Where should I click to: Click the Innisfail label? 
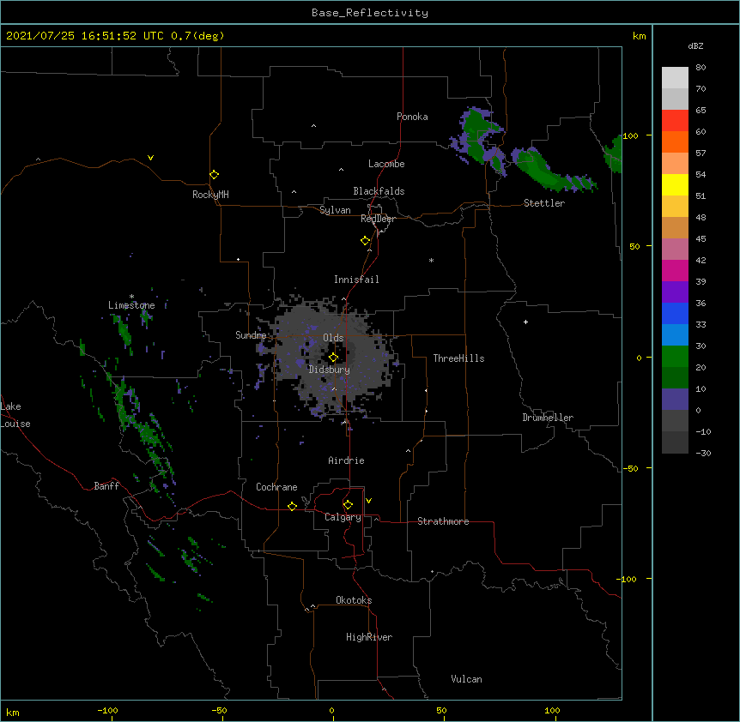(356, 280)
